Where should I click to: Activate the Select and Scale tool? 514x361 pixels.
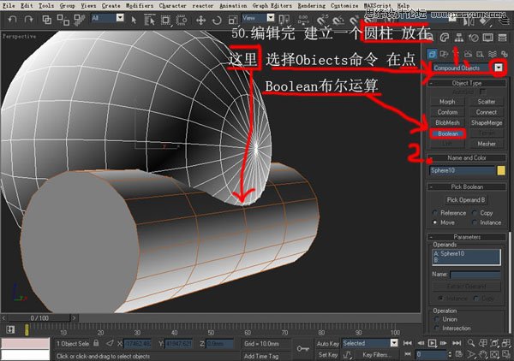pos(233,21)
